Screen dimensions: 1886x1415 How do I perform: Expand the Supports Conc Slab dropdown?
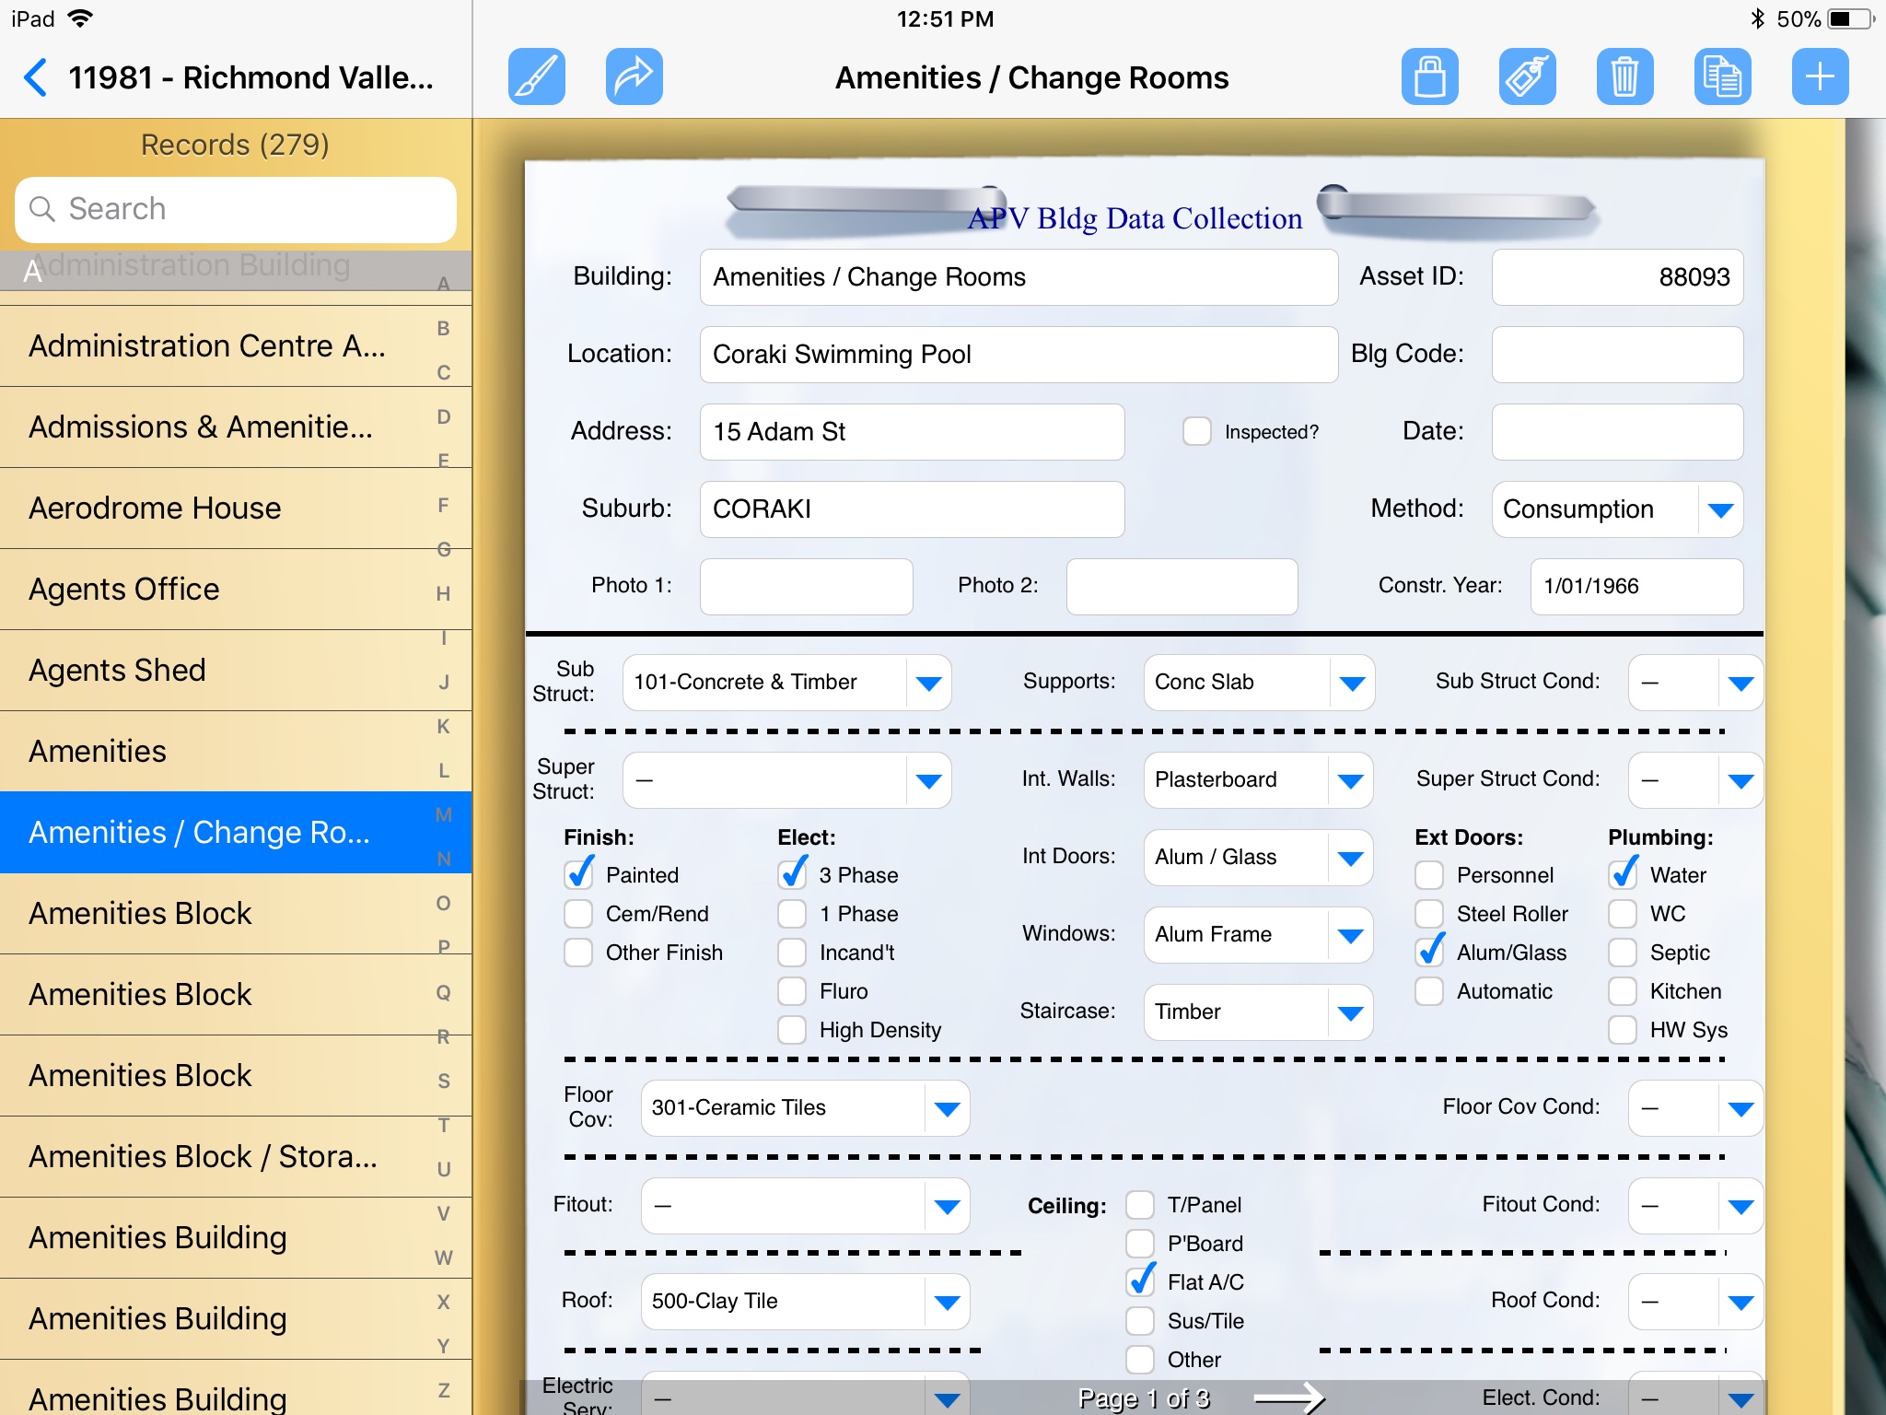click(1351, 683)
